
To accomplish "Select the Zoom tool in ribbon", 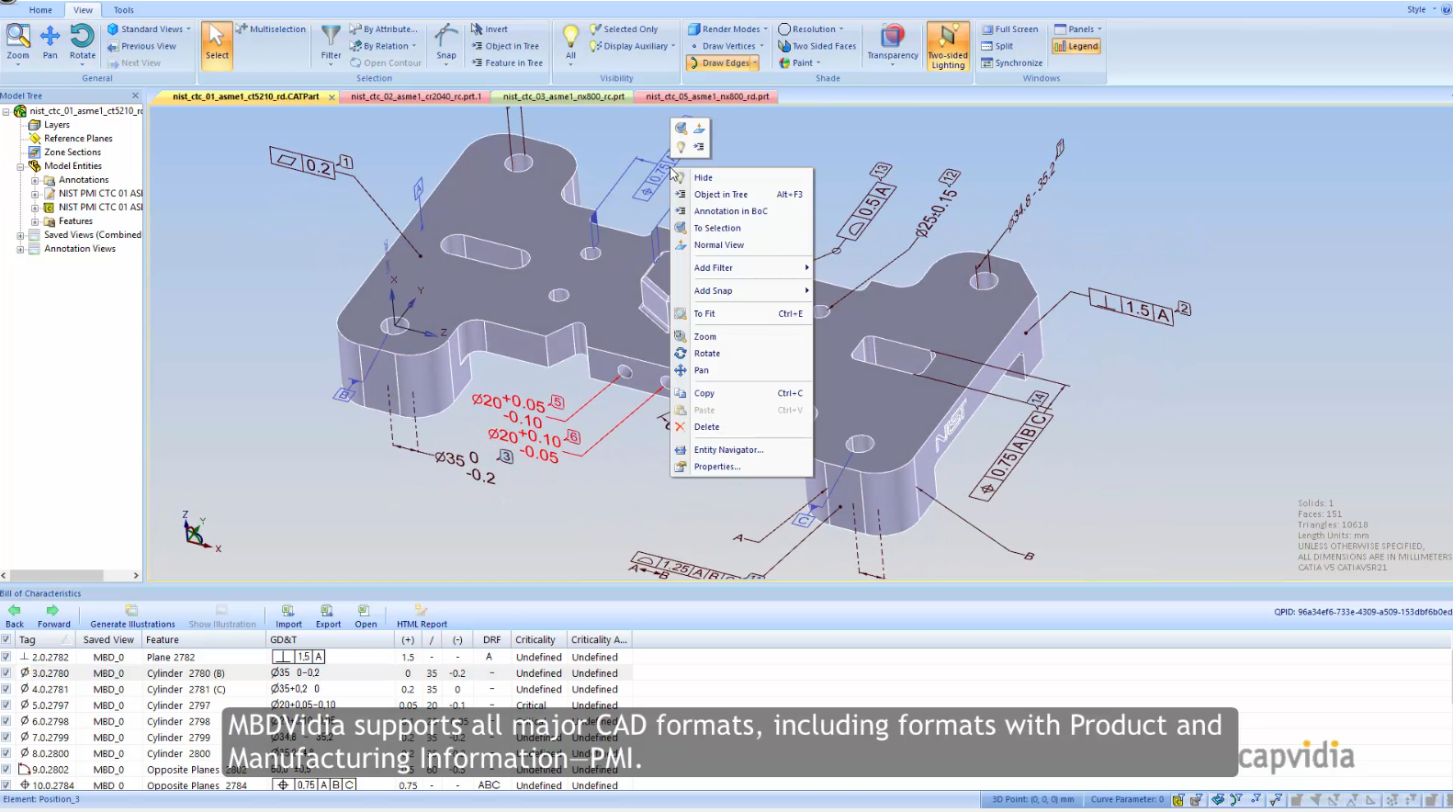I will 18,42.
